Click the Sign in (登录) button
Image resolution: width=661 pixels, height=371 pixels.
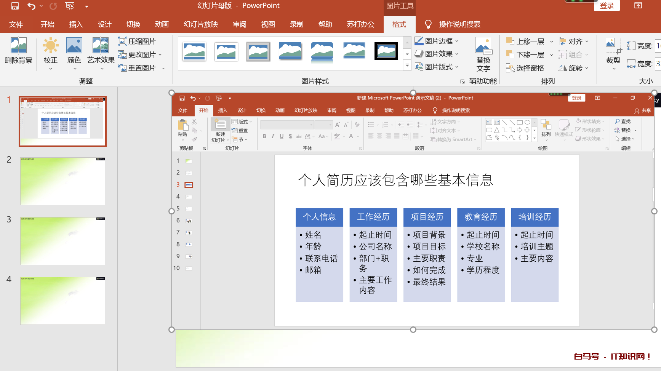(x=607, y=6)
